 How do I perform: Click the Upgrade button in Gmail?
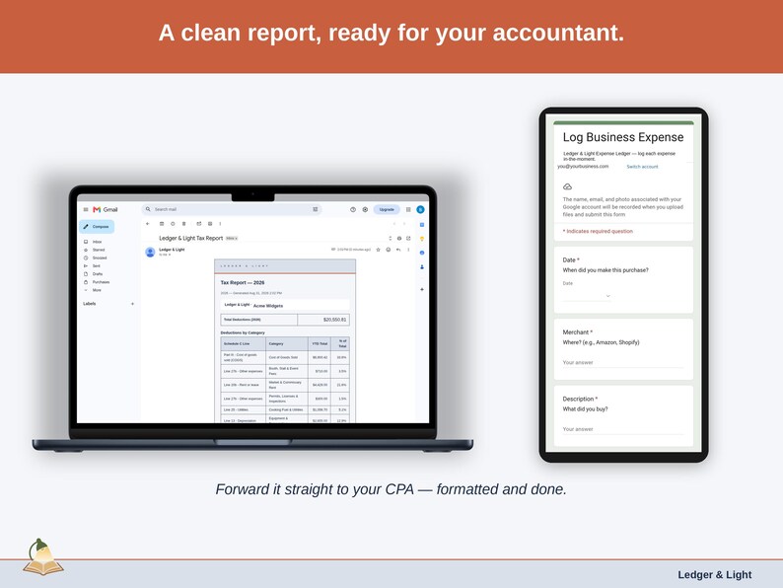click(x=387, y=209)
